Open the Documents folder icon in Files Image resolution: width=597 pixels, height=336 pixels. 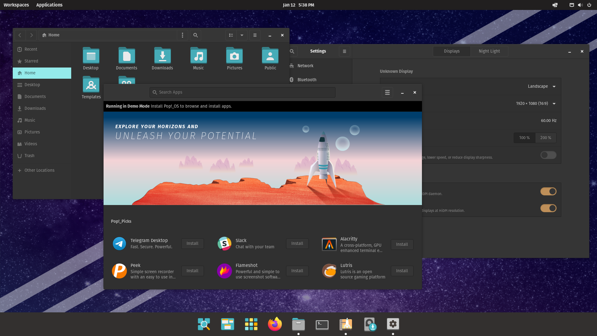pos(127,56)
